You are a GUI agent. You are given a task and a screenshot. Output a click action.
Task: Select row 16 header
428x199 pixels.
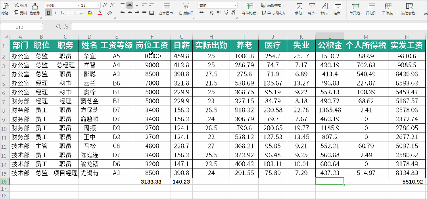(5, 182)
